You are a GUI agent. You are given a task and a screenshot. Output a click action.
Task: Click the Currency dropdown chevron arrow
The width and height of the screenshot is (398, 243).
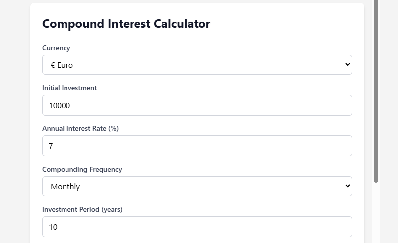[347, 65]
